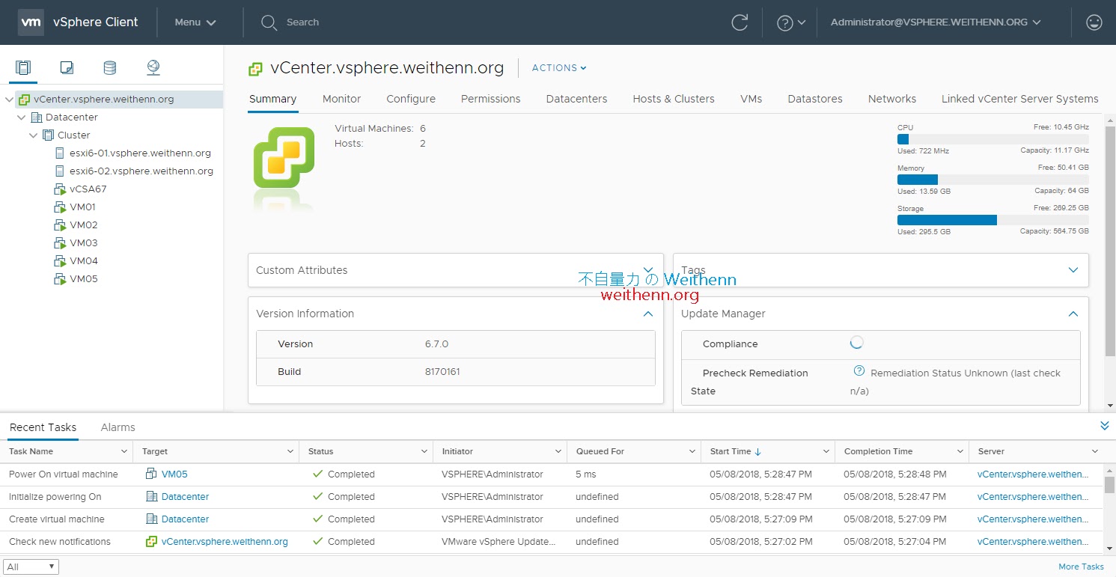This screenshot has height=577, width=1116.
Task: Open the Menu dropdown in the top bar
Action: pos(194,22)
